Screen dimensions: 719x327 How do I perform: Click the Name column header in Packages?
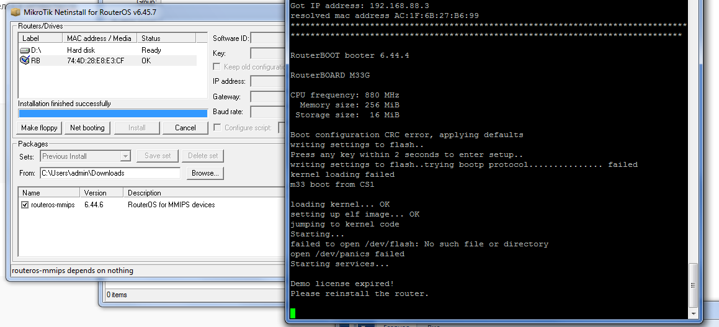click(x=49, y=192)
